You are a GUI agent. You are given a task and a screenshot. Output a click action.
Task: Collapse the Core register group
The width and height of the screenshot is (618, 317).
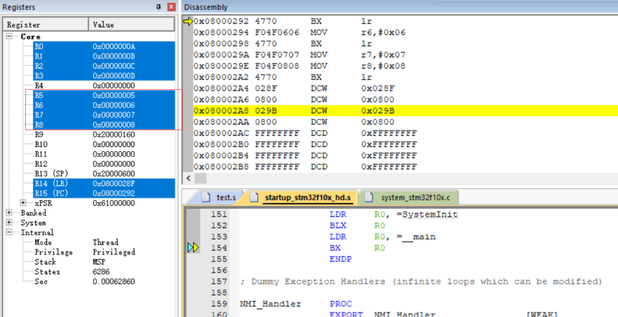(x=9, y=36)
